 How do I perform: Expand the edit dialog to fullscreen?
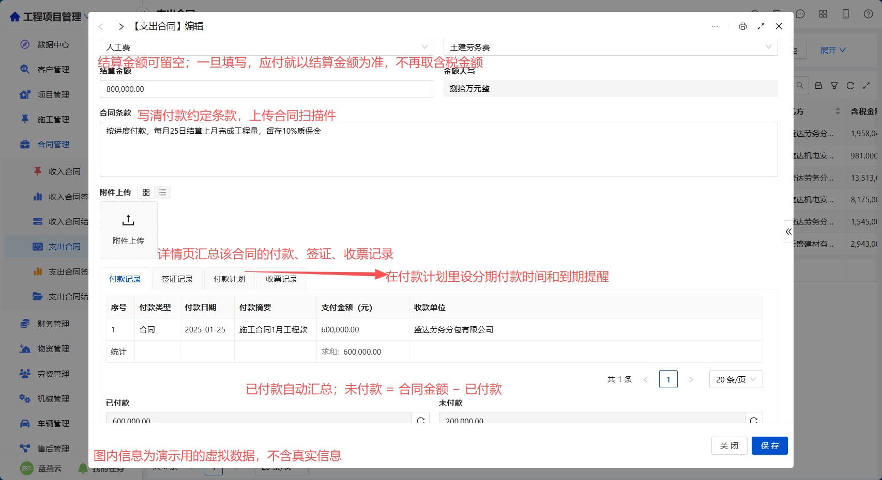(761, 26)
